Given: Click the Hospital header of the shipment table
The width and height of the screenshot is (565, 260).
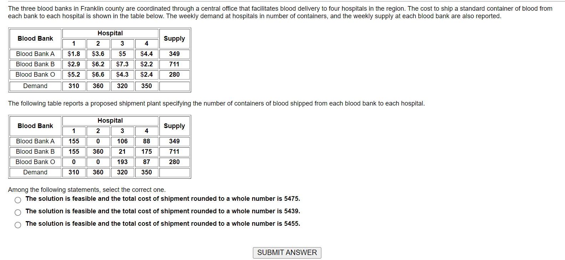Looking at the screenshot, I should click(x=110, y=121).
